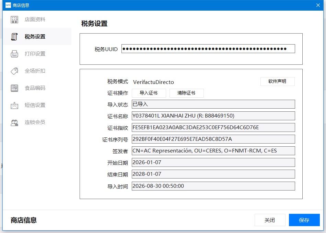Click the 全场折扣 price tag icon

point(14,71)
